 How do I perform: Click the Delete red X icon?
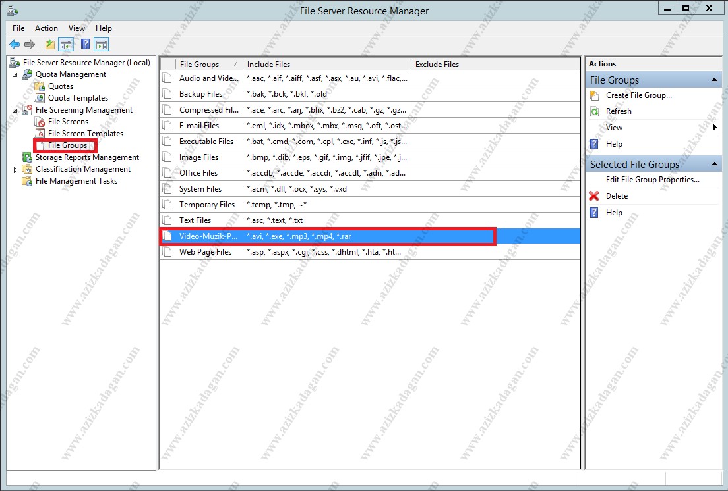pos(595,195)
